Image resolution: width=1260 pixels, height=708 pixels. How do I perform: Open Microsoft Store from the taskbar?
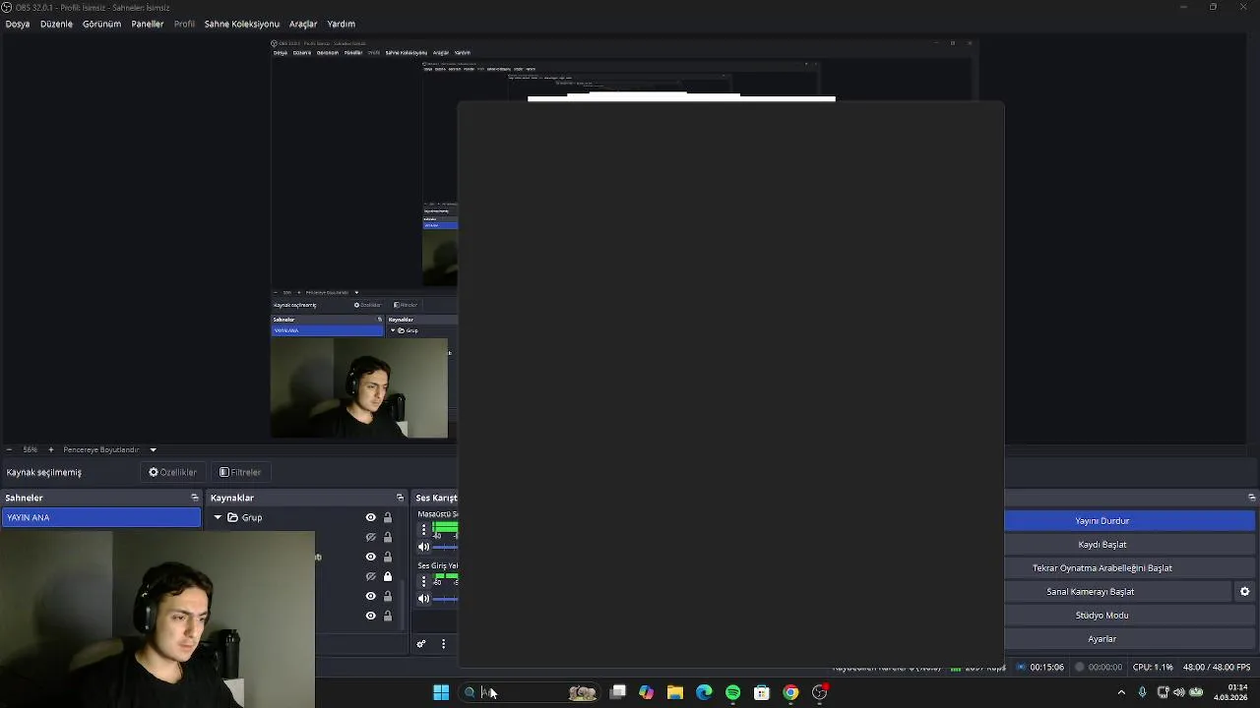[x=761, y=692]
